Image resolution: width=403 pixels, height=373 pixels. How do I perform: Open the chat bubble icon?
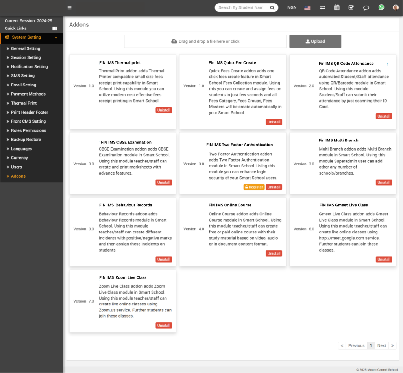[366, 8]
